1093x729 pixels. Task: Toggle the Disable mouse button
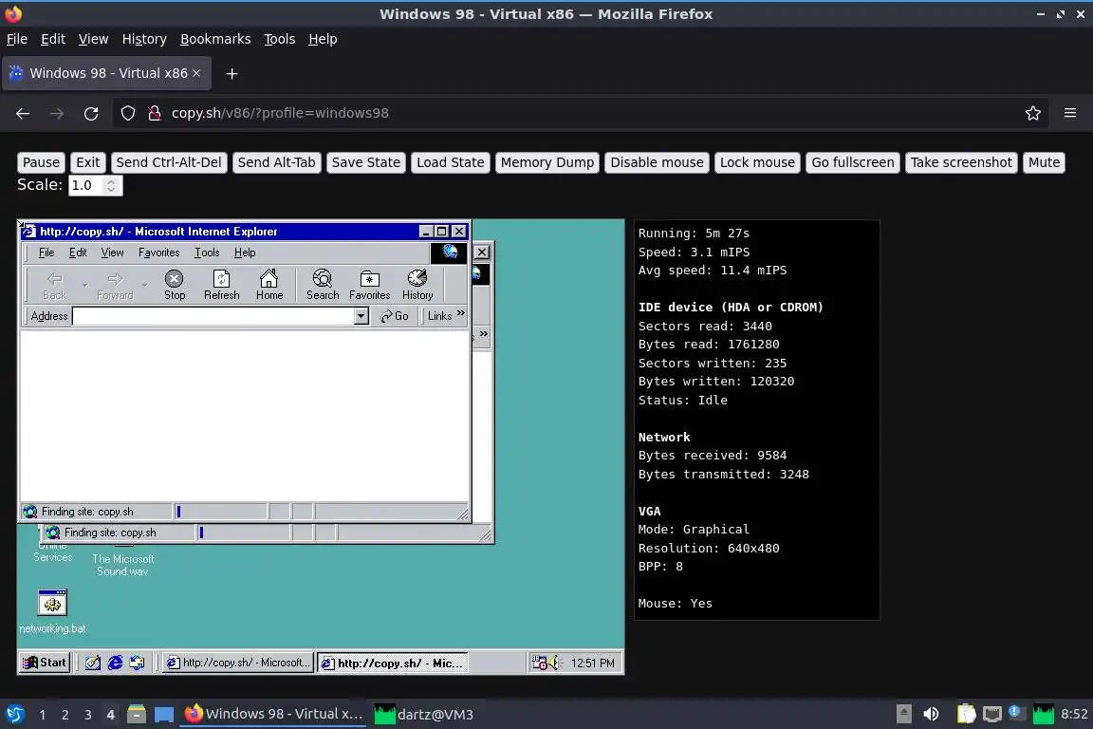[x=657, y=162]
